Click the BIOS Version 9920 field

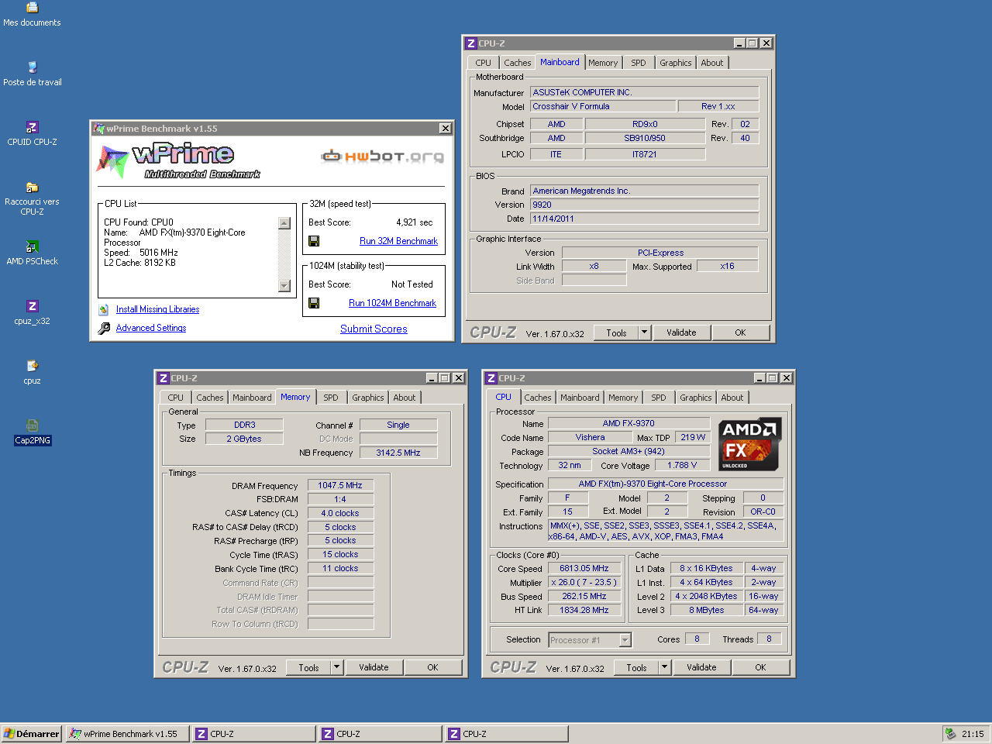[645, 205]
